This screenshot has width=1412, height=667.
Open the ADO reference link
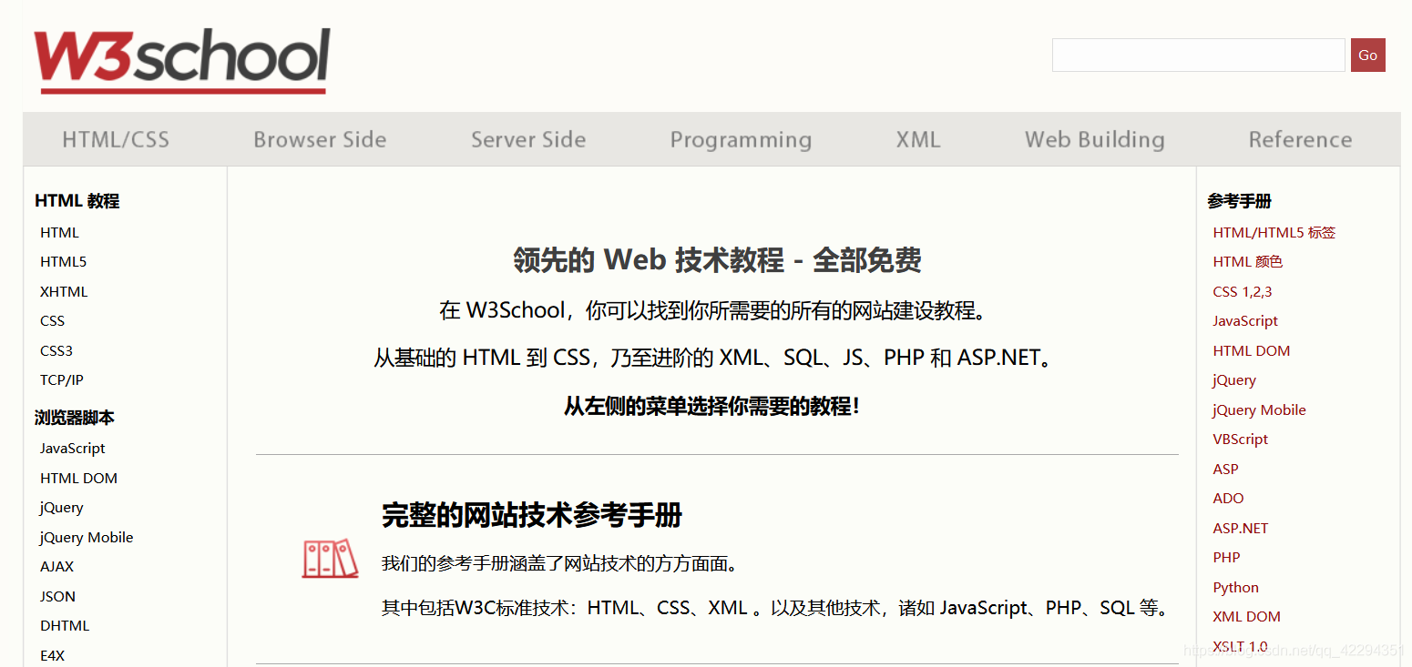1228,498
